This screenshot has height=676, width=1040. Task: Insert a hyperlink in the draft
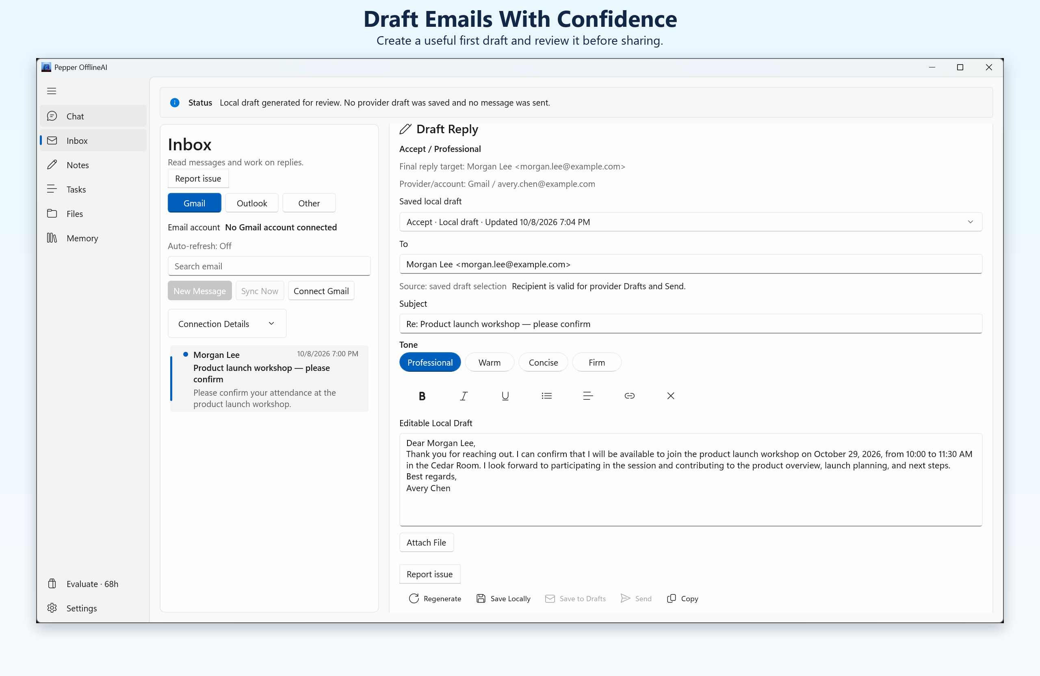(629, 396)
